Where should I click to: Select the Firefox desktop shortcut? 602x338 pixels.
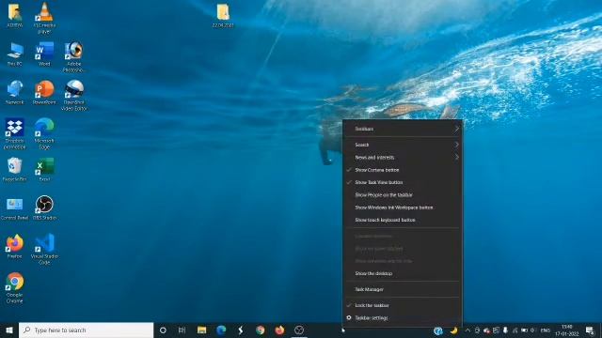coord(15,246)
